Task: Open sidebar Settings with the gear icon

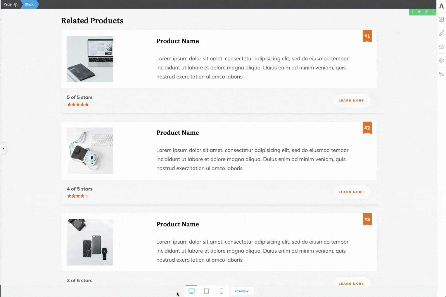Action: tap(441, 60)
